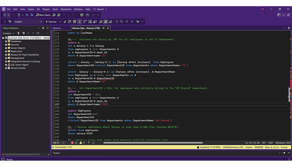The image size is (292, 167).
Task: Click the Parse query checkmark icon
Action: [65, 22]
